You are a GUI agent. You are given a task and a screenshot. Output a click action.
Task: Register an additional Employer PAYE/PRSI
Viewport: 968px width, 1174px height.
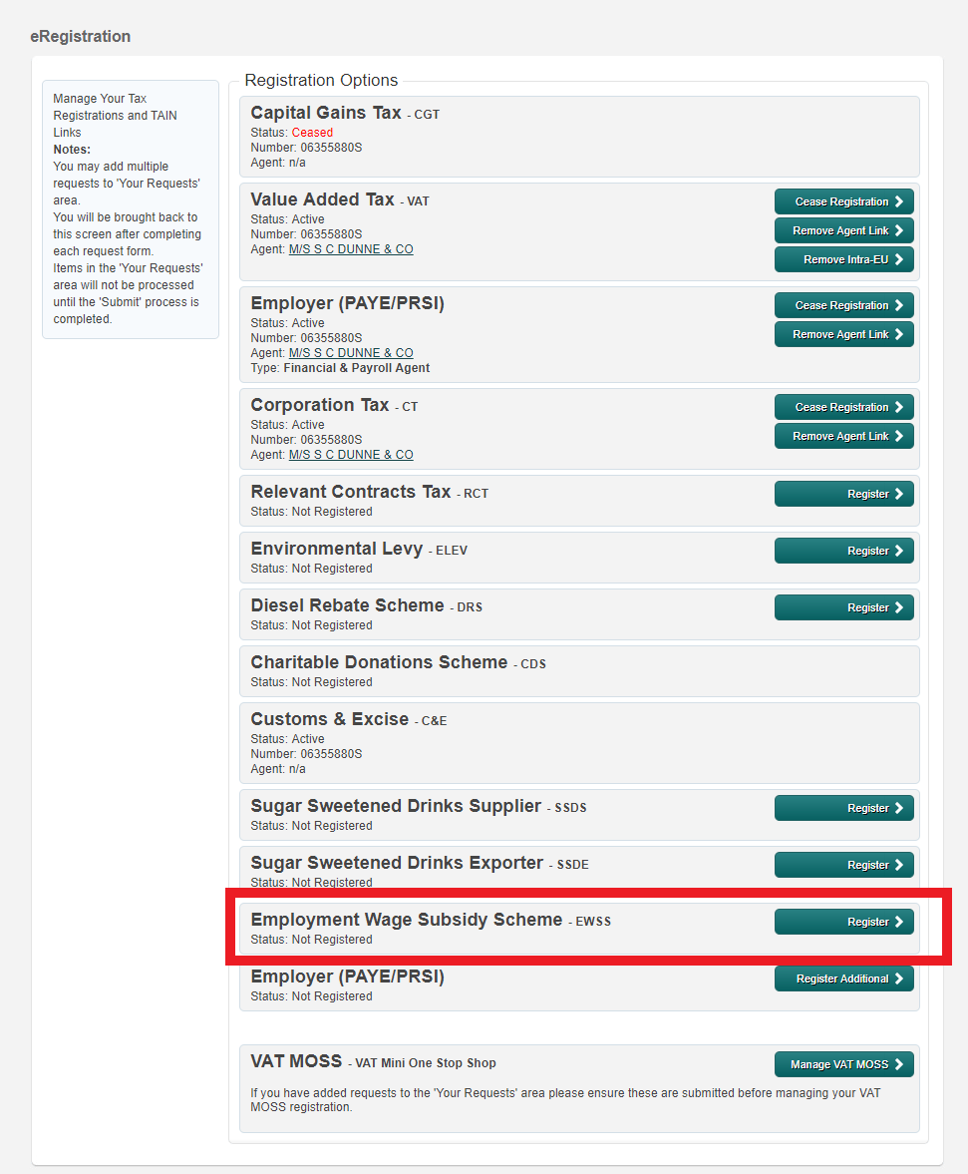point(844,978)
